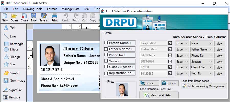Click the Redo toolbar icon
Viewport: 230px width, 102px height.
76,18
